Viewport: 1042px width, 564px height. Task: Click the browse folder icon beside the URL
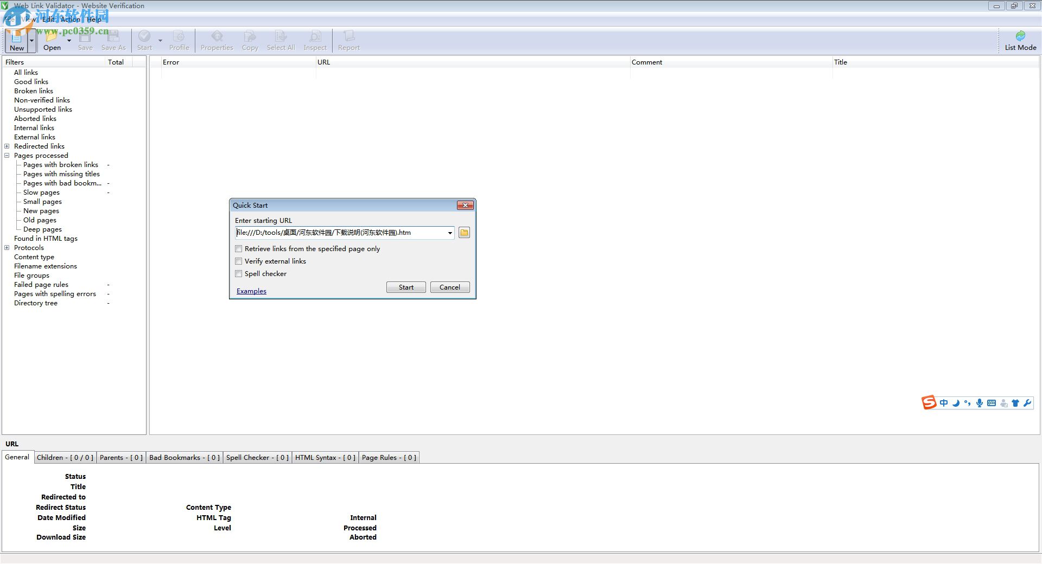[x=464, y=233]
